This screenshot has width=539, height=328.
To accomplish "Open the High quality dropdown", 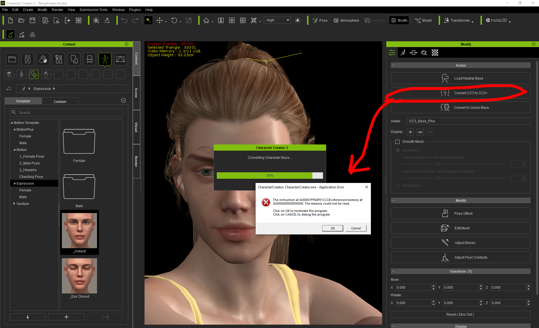I will click(277, 20).
